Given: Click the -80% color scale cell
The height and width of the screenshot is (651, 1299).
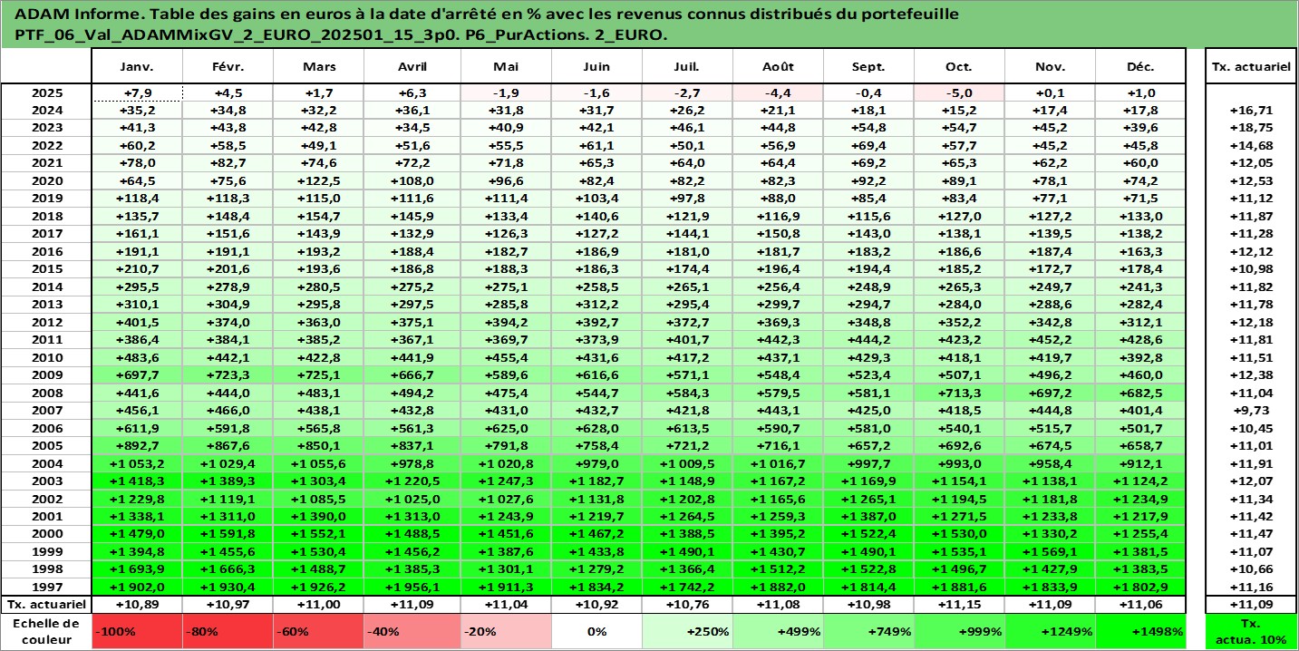Looking at the screenshot, I should (x=228, y=631).
